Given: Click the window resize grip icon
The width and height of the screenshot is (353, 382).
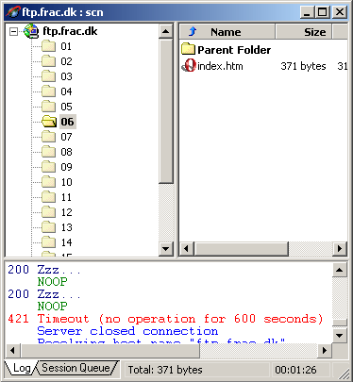Looking at the screenshot, I should 344,373.
